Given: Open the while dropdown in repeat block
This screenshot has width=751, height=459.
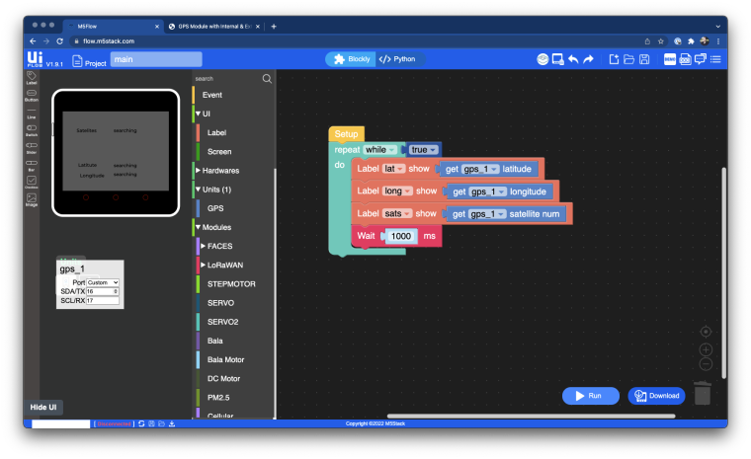Looking at the screenshot, I should pos(380,150).
